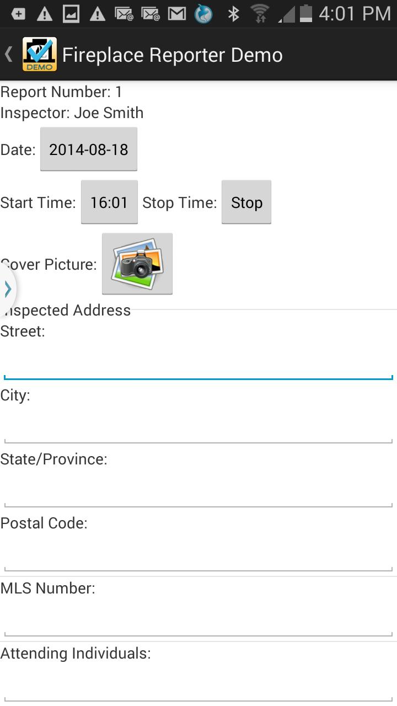Viewport: 397px width, 706px height.
Task: Tap the Gmail notification icon
Action: coord(176,14)
